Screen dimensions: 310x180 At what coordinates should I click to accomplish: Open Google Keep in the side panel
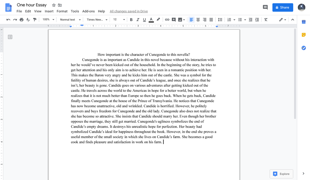coord(304,35)
